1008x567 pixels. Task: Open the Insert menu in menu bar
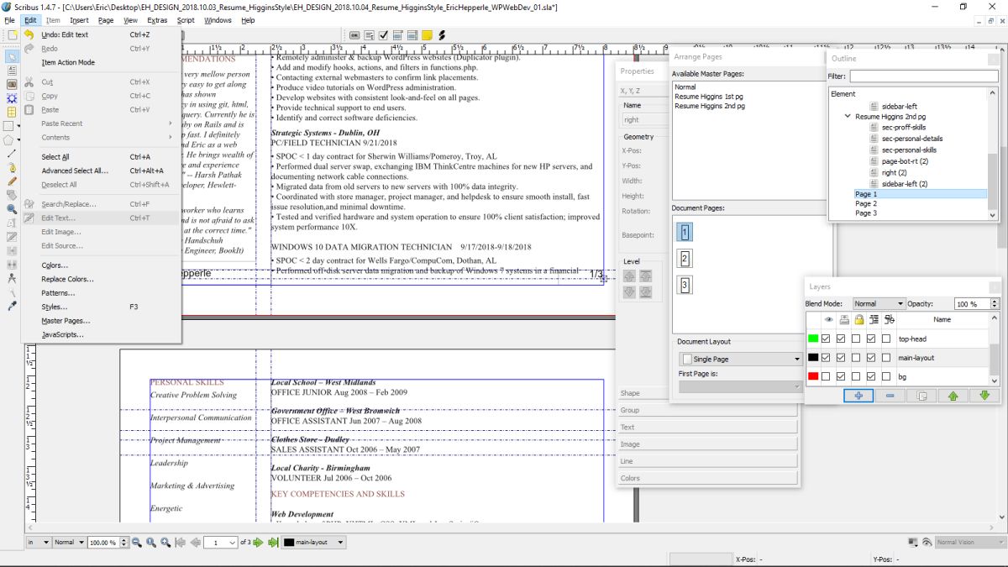coord(79,19)
